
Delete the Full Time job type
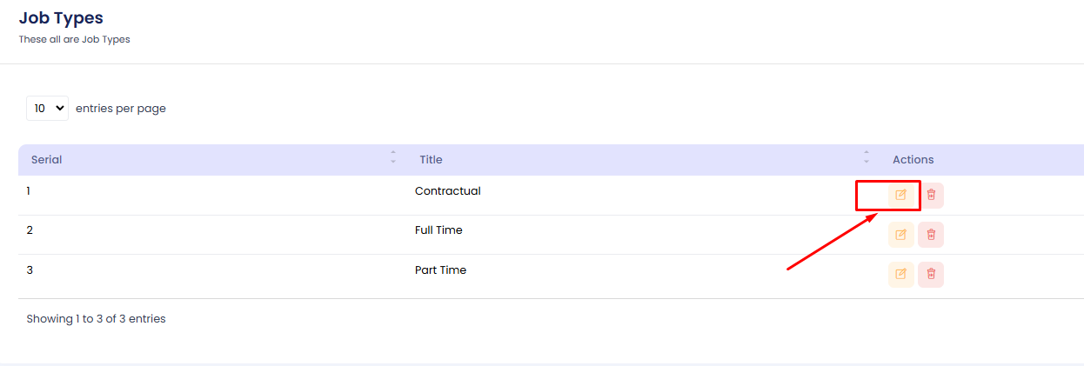pos(931,235)
